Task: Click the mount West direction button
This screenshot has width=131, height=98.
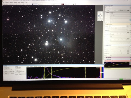Action: pyautogui.click(x=102, y=16)
